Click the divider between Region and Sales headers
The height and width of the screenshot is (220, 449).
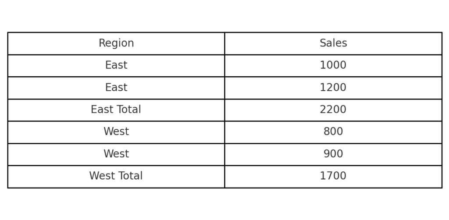click(224, 43)
